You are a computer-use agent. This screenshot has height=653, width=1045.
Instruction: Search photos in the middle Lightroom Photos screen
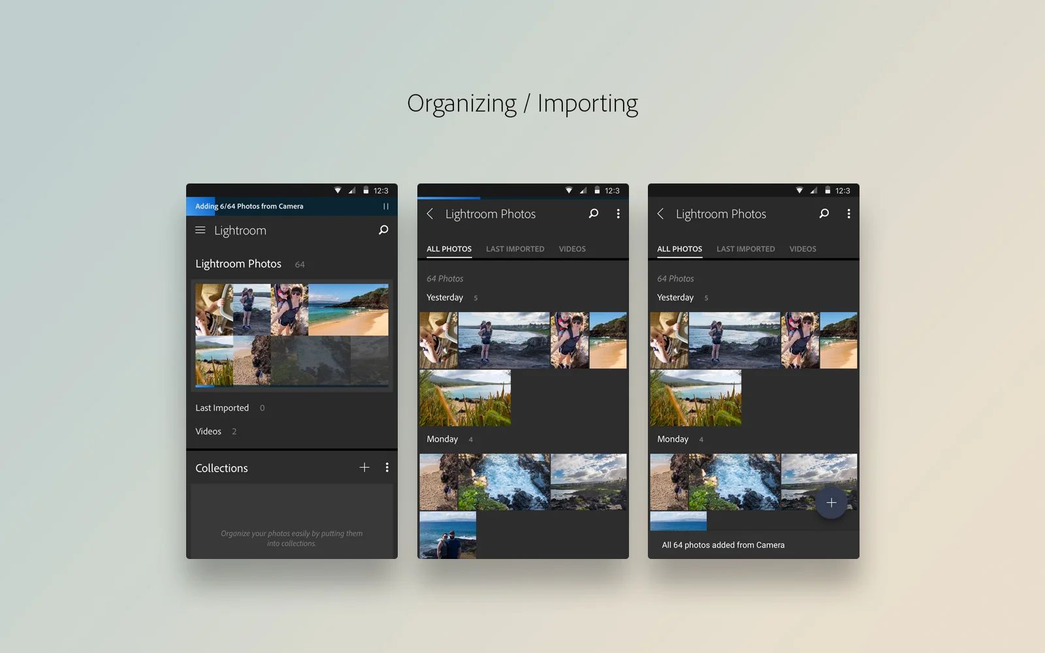(594, 214)
